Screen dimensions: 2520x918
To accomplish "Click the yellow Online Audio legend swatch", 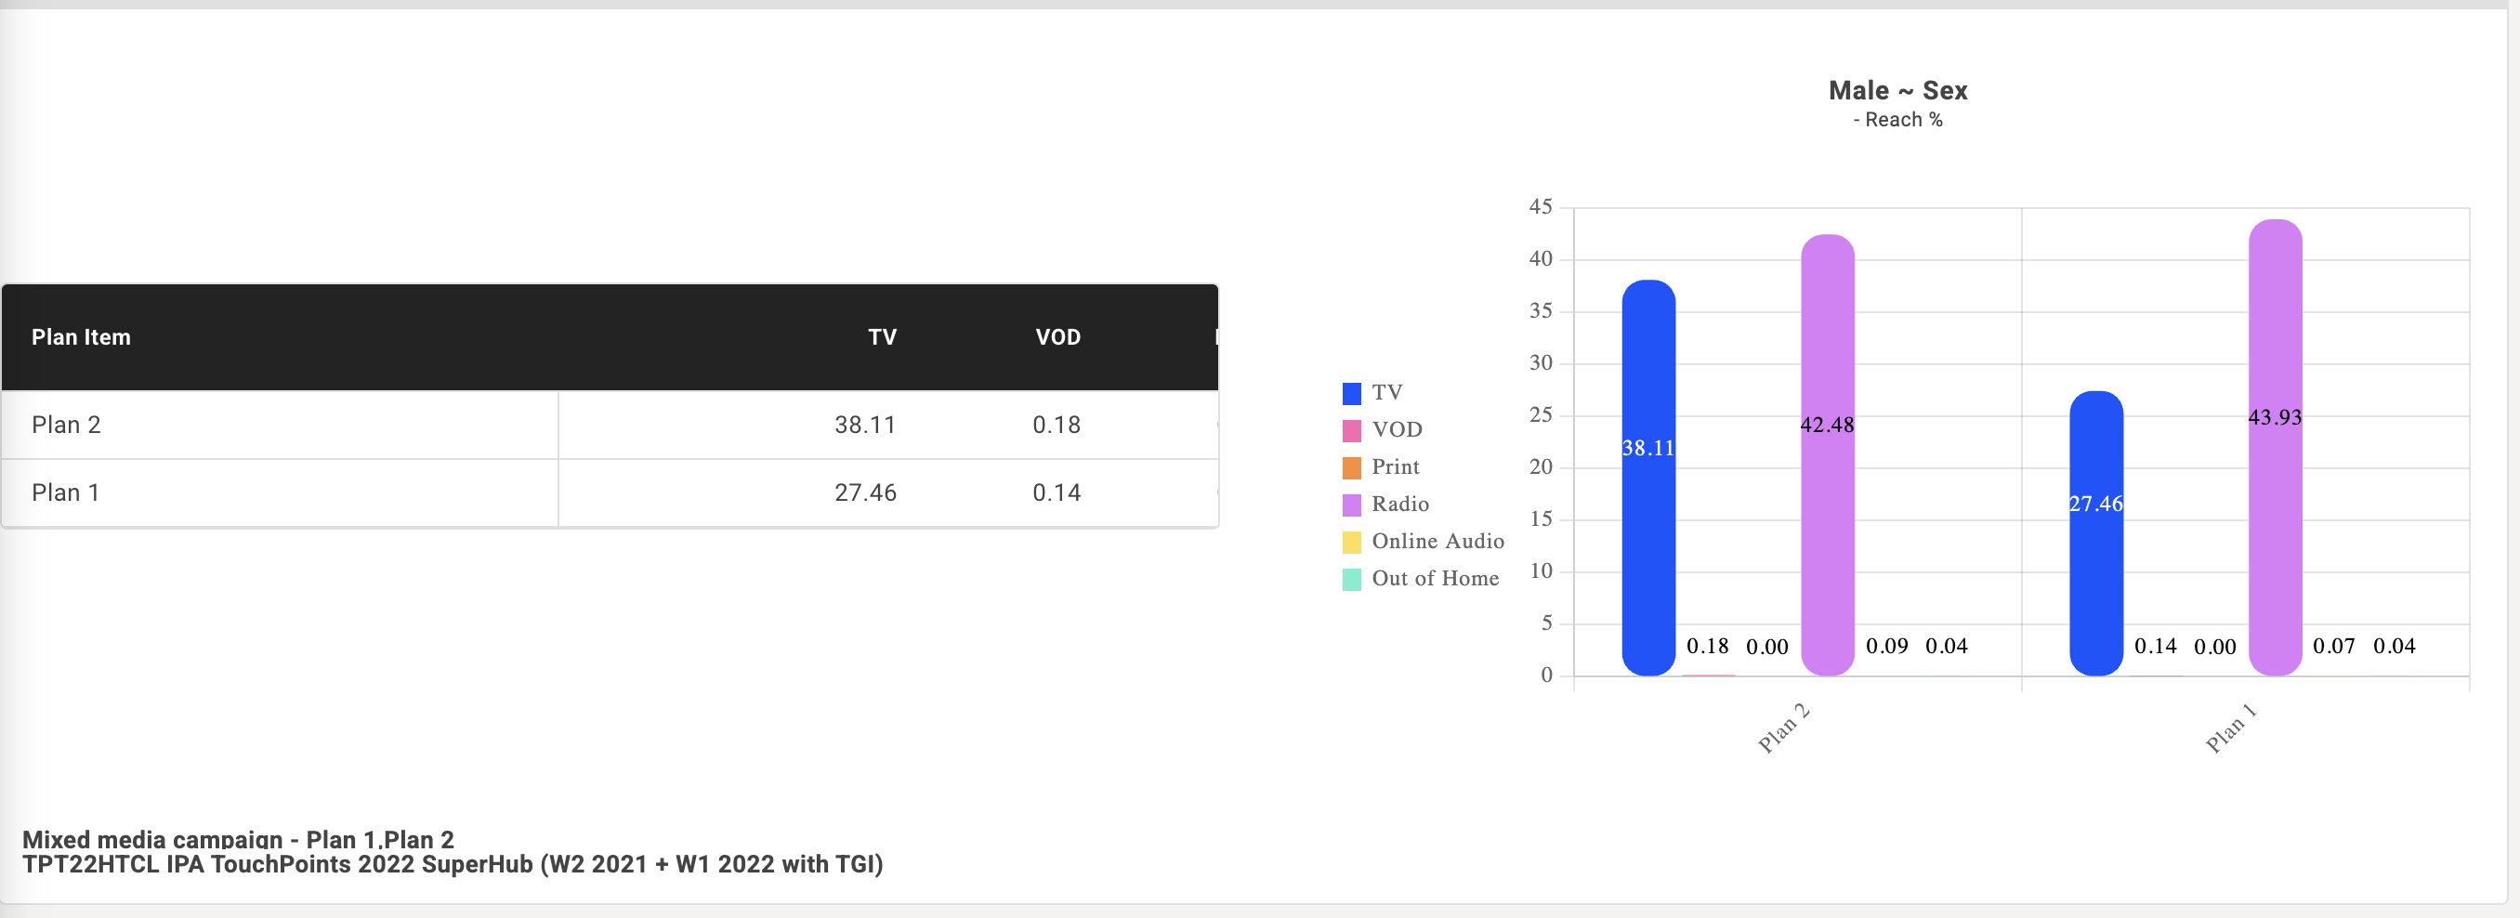I will pyautogui.click(x=1351, y=543).
